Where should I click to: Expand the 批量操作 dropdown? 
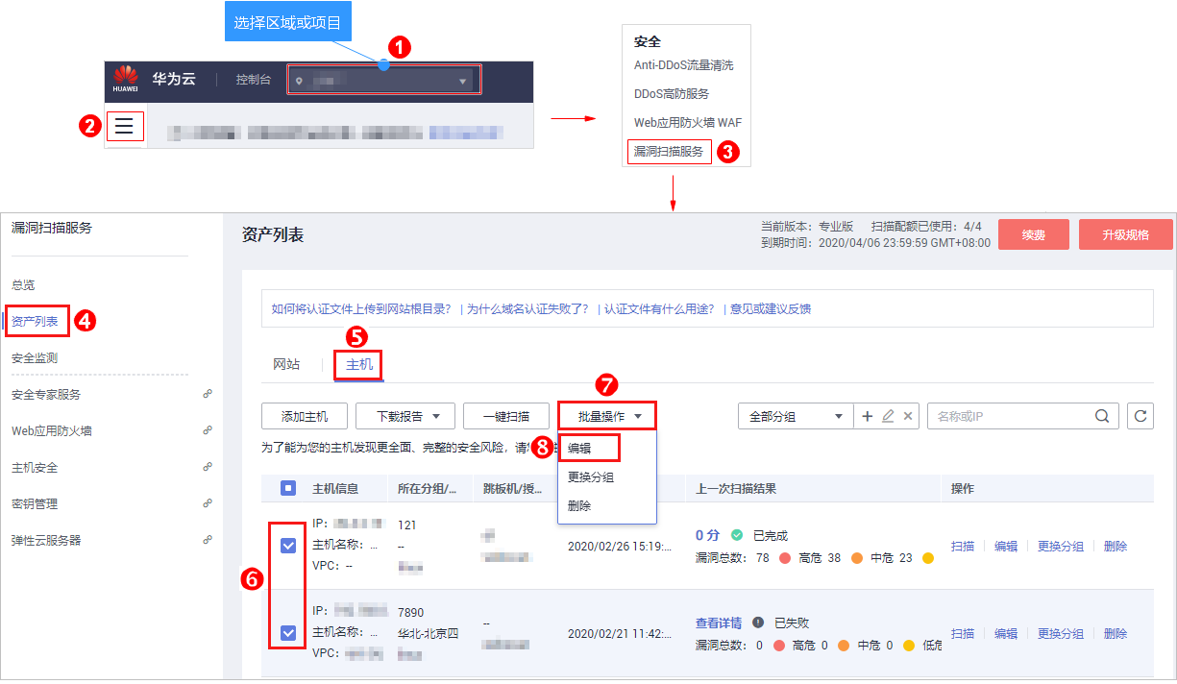607,416
